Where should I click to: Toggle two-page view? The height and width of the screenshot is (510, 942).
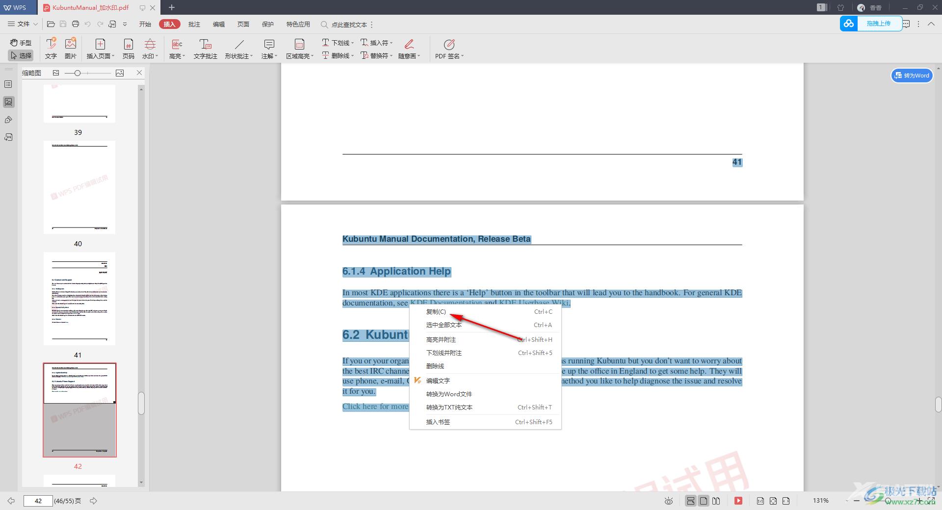click(716, 501)
